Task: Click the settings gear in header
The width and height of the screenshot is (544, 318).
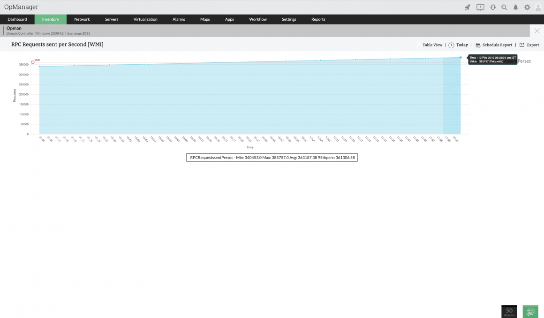Action: click(x=527, y=8)
